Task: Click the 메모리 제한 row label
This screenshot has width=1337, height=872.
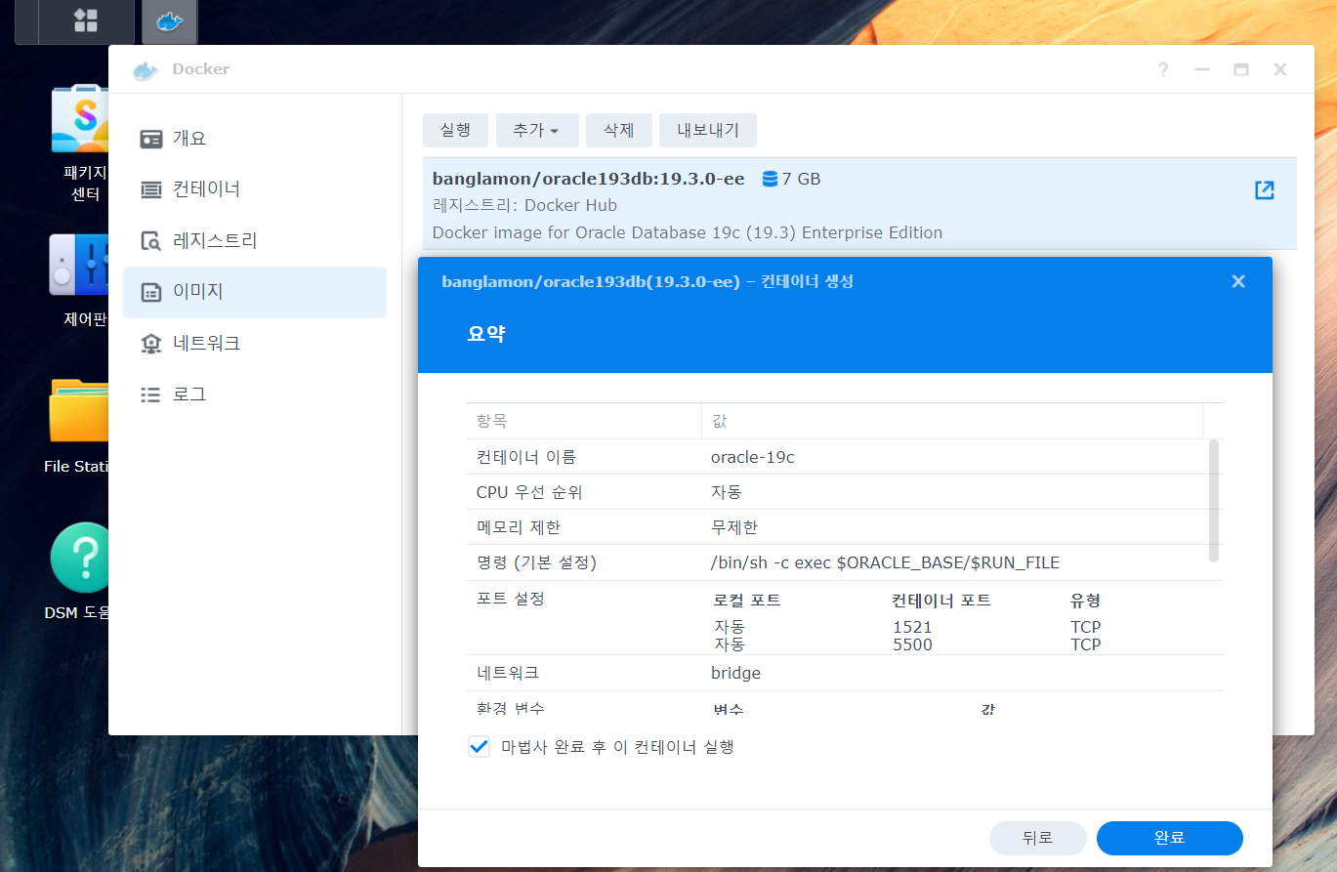Action: (519, 527)
